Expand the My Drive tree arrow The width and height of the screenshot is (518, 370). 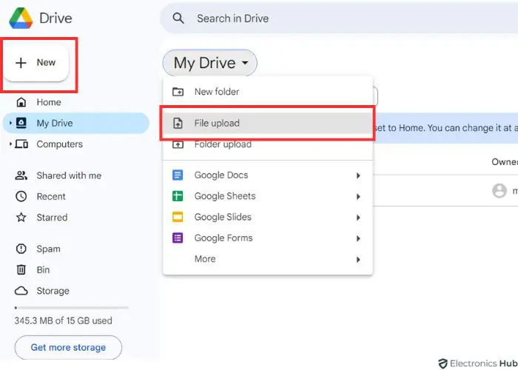click(x=10, y=124)
